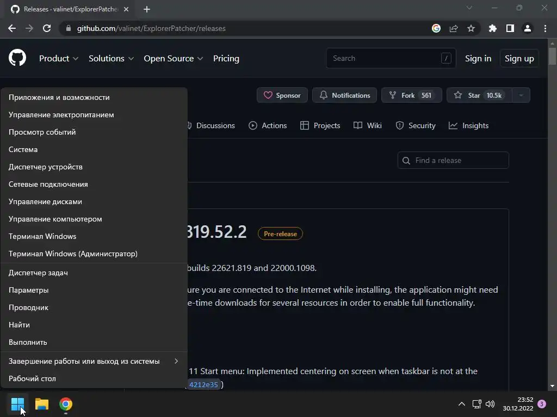Open the Actions tab
Screen dimensions: 557x417
tap(268, 125)
